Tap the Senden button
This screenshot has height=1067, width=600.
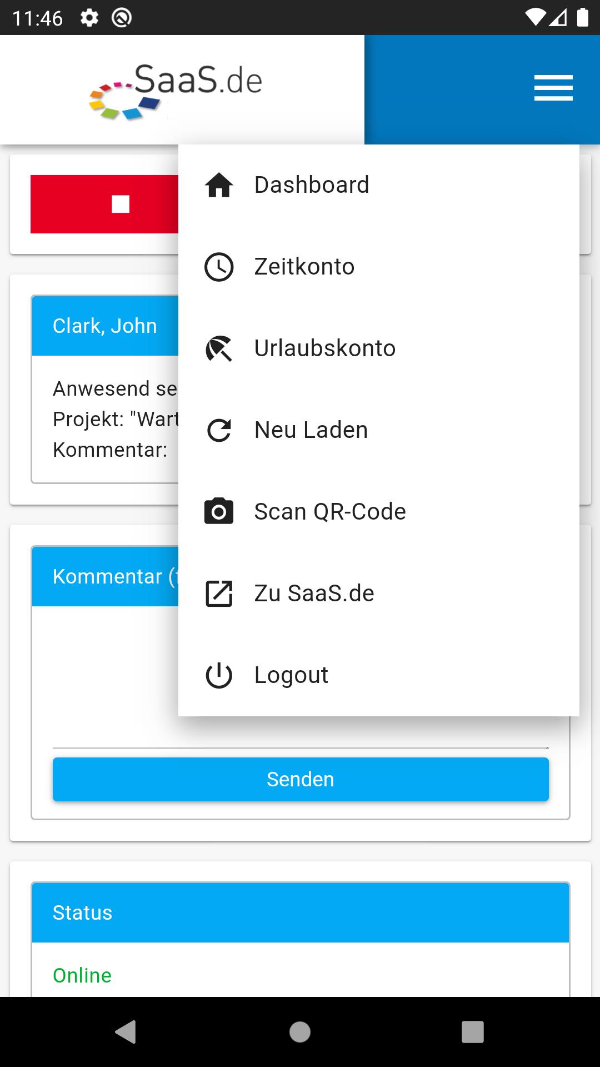301,779
